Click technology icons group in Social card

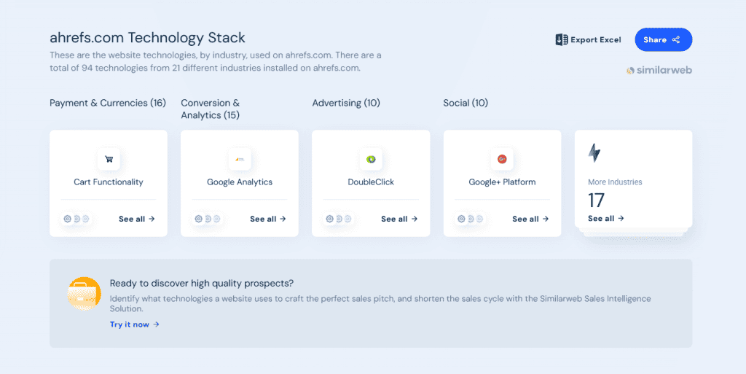coord(470,219)
